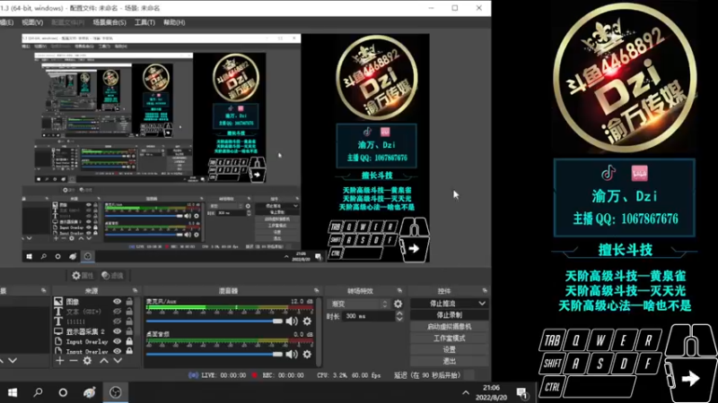Decrease the 时长 duration stepper
This screenshot has width=718, height=403.
399,319
